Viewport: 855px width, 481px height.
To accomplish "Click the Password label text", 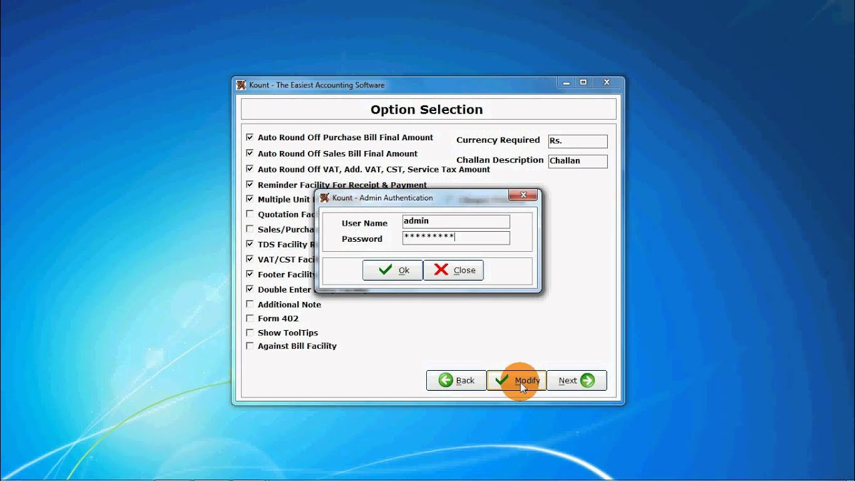I will (362, 239).
